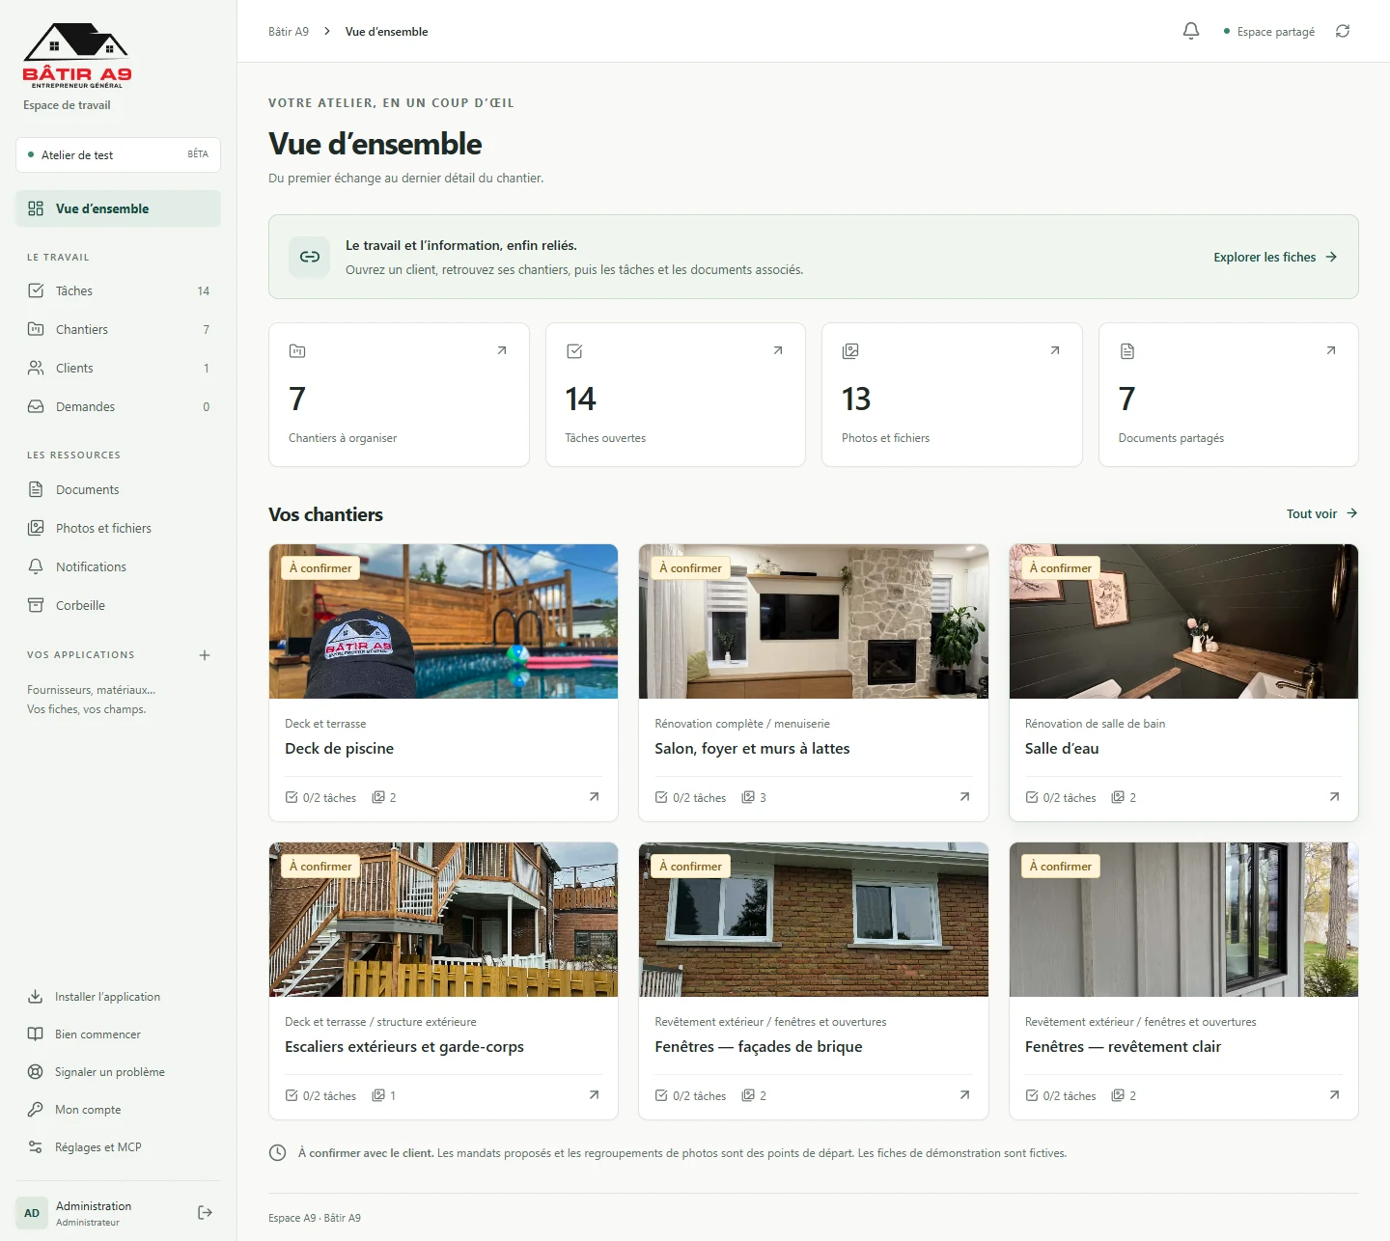Click Tout voir next to Vos chantiers
This screenshot has height=1241, width=1390.
click(1322, 513)
